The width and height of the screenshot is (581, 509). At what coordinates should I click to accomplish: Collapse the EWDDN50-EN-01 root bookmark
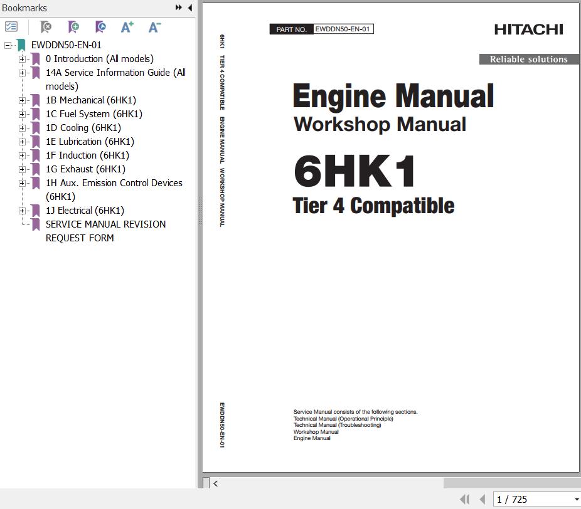[8, 45]
